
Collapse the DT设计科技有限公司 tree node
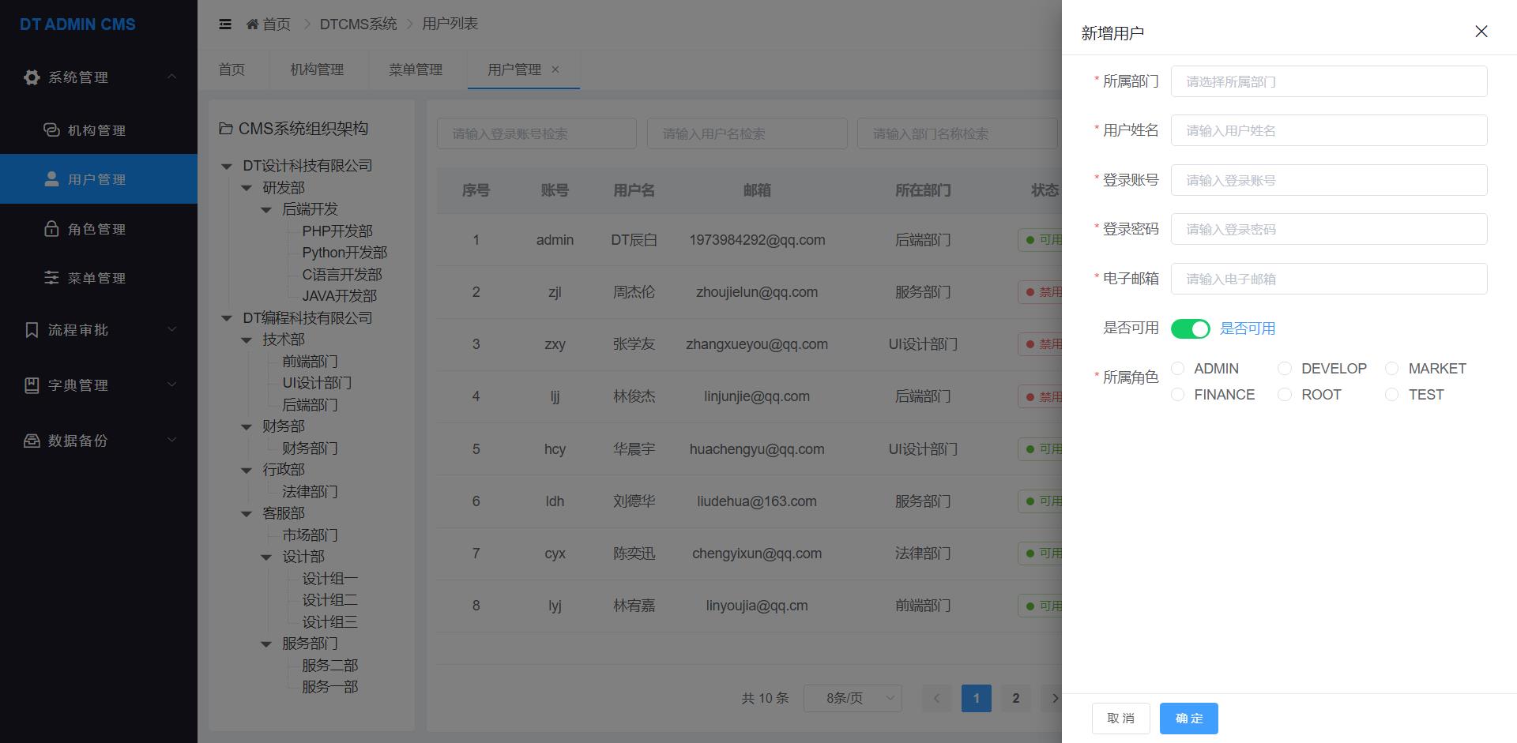tap(227, 167)
